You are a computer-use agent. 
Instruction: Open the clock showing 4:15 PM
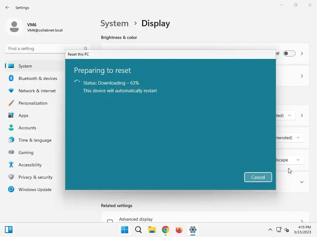(302, 230)
